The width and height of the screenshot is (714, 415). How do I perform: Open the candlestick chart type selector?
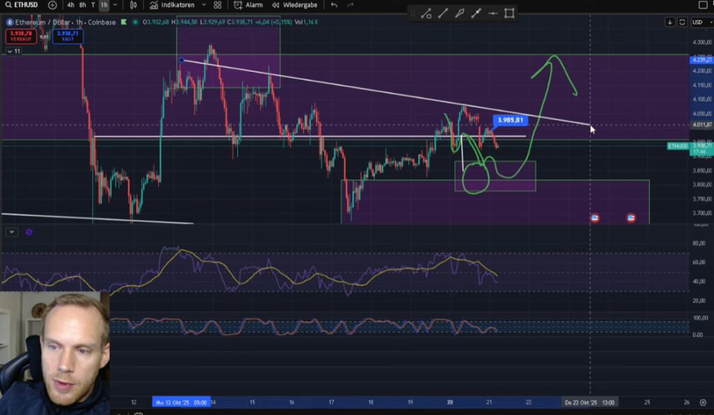click(x=133, y=5)
